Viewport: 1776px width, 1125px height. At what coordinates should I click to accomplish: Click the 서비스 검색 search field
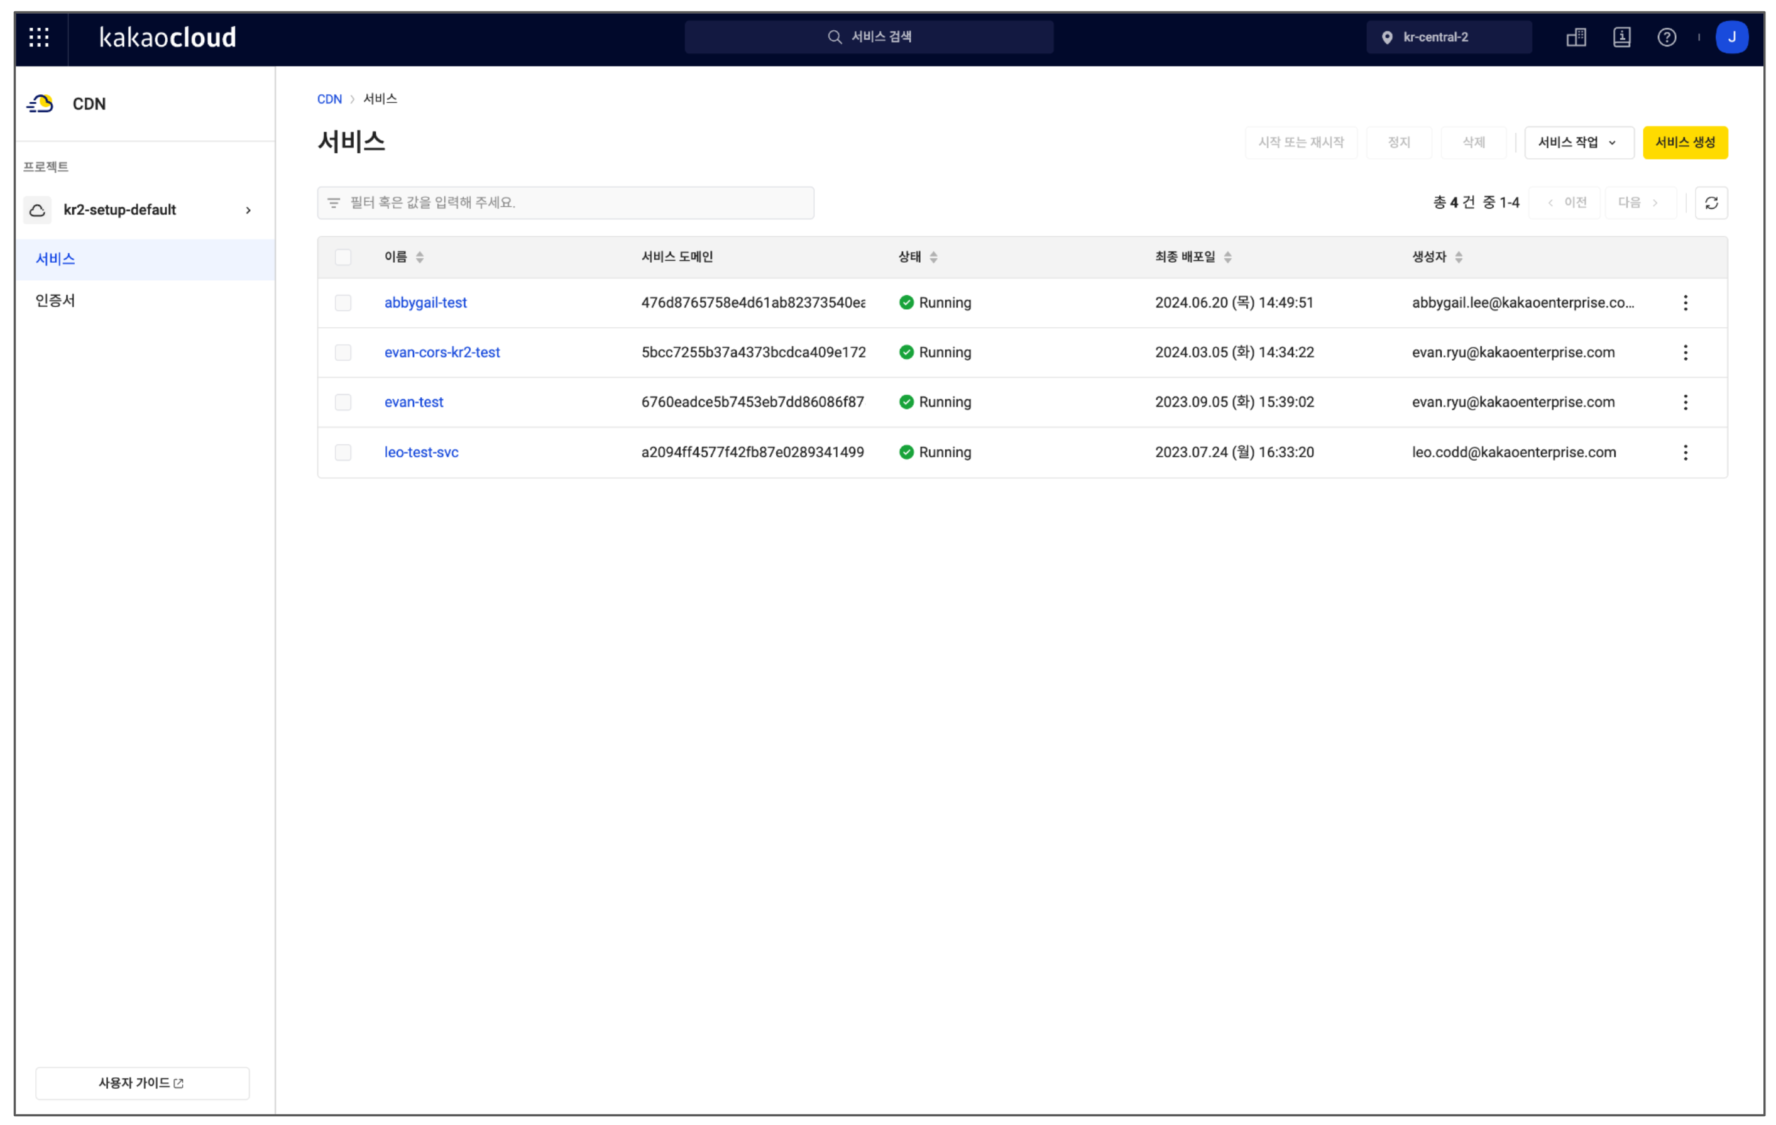[869, 37]
